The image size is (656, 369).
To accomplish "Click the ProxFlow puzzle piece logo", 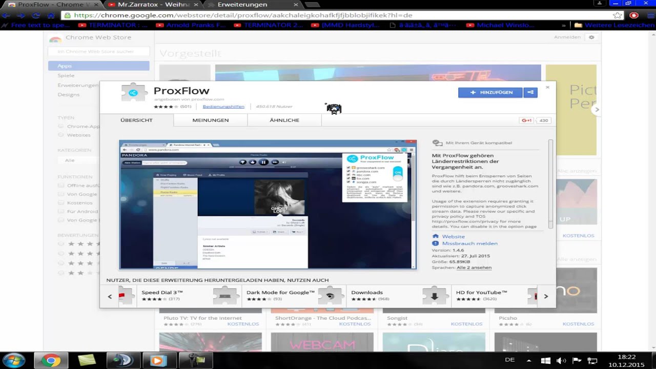I will point(134,93).
